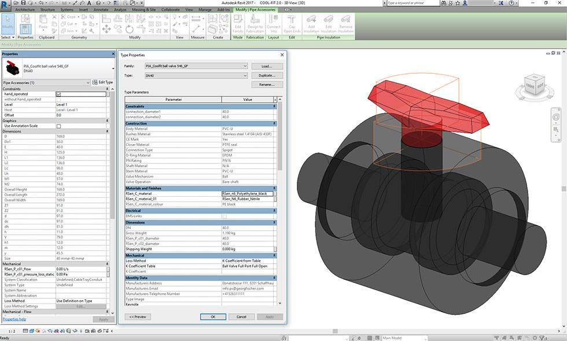Open the Main Model workset dropdown
Screen dimensions: 567x341
(x=404, y=338)
